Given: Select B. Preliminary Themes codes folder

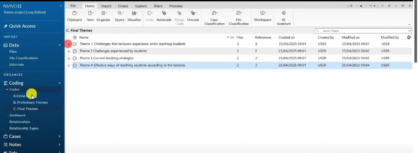Looking at the screenshot, I should click(31, 102).
